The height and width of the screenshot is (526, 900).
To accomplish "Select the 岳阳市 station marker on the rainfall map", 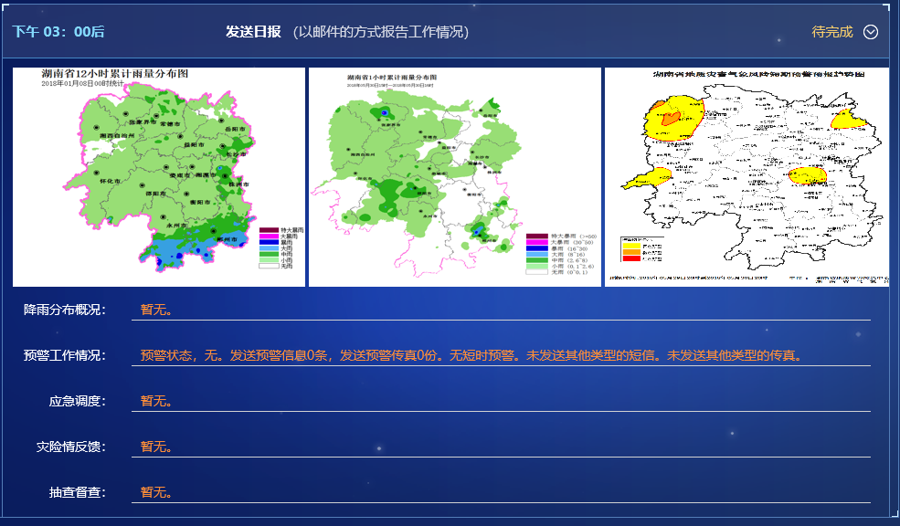I will click(x=222, y=120).
